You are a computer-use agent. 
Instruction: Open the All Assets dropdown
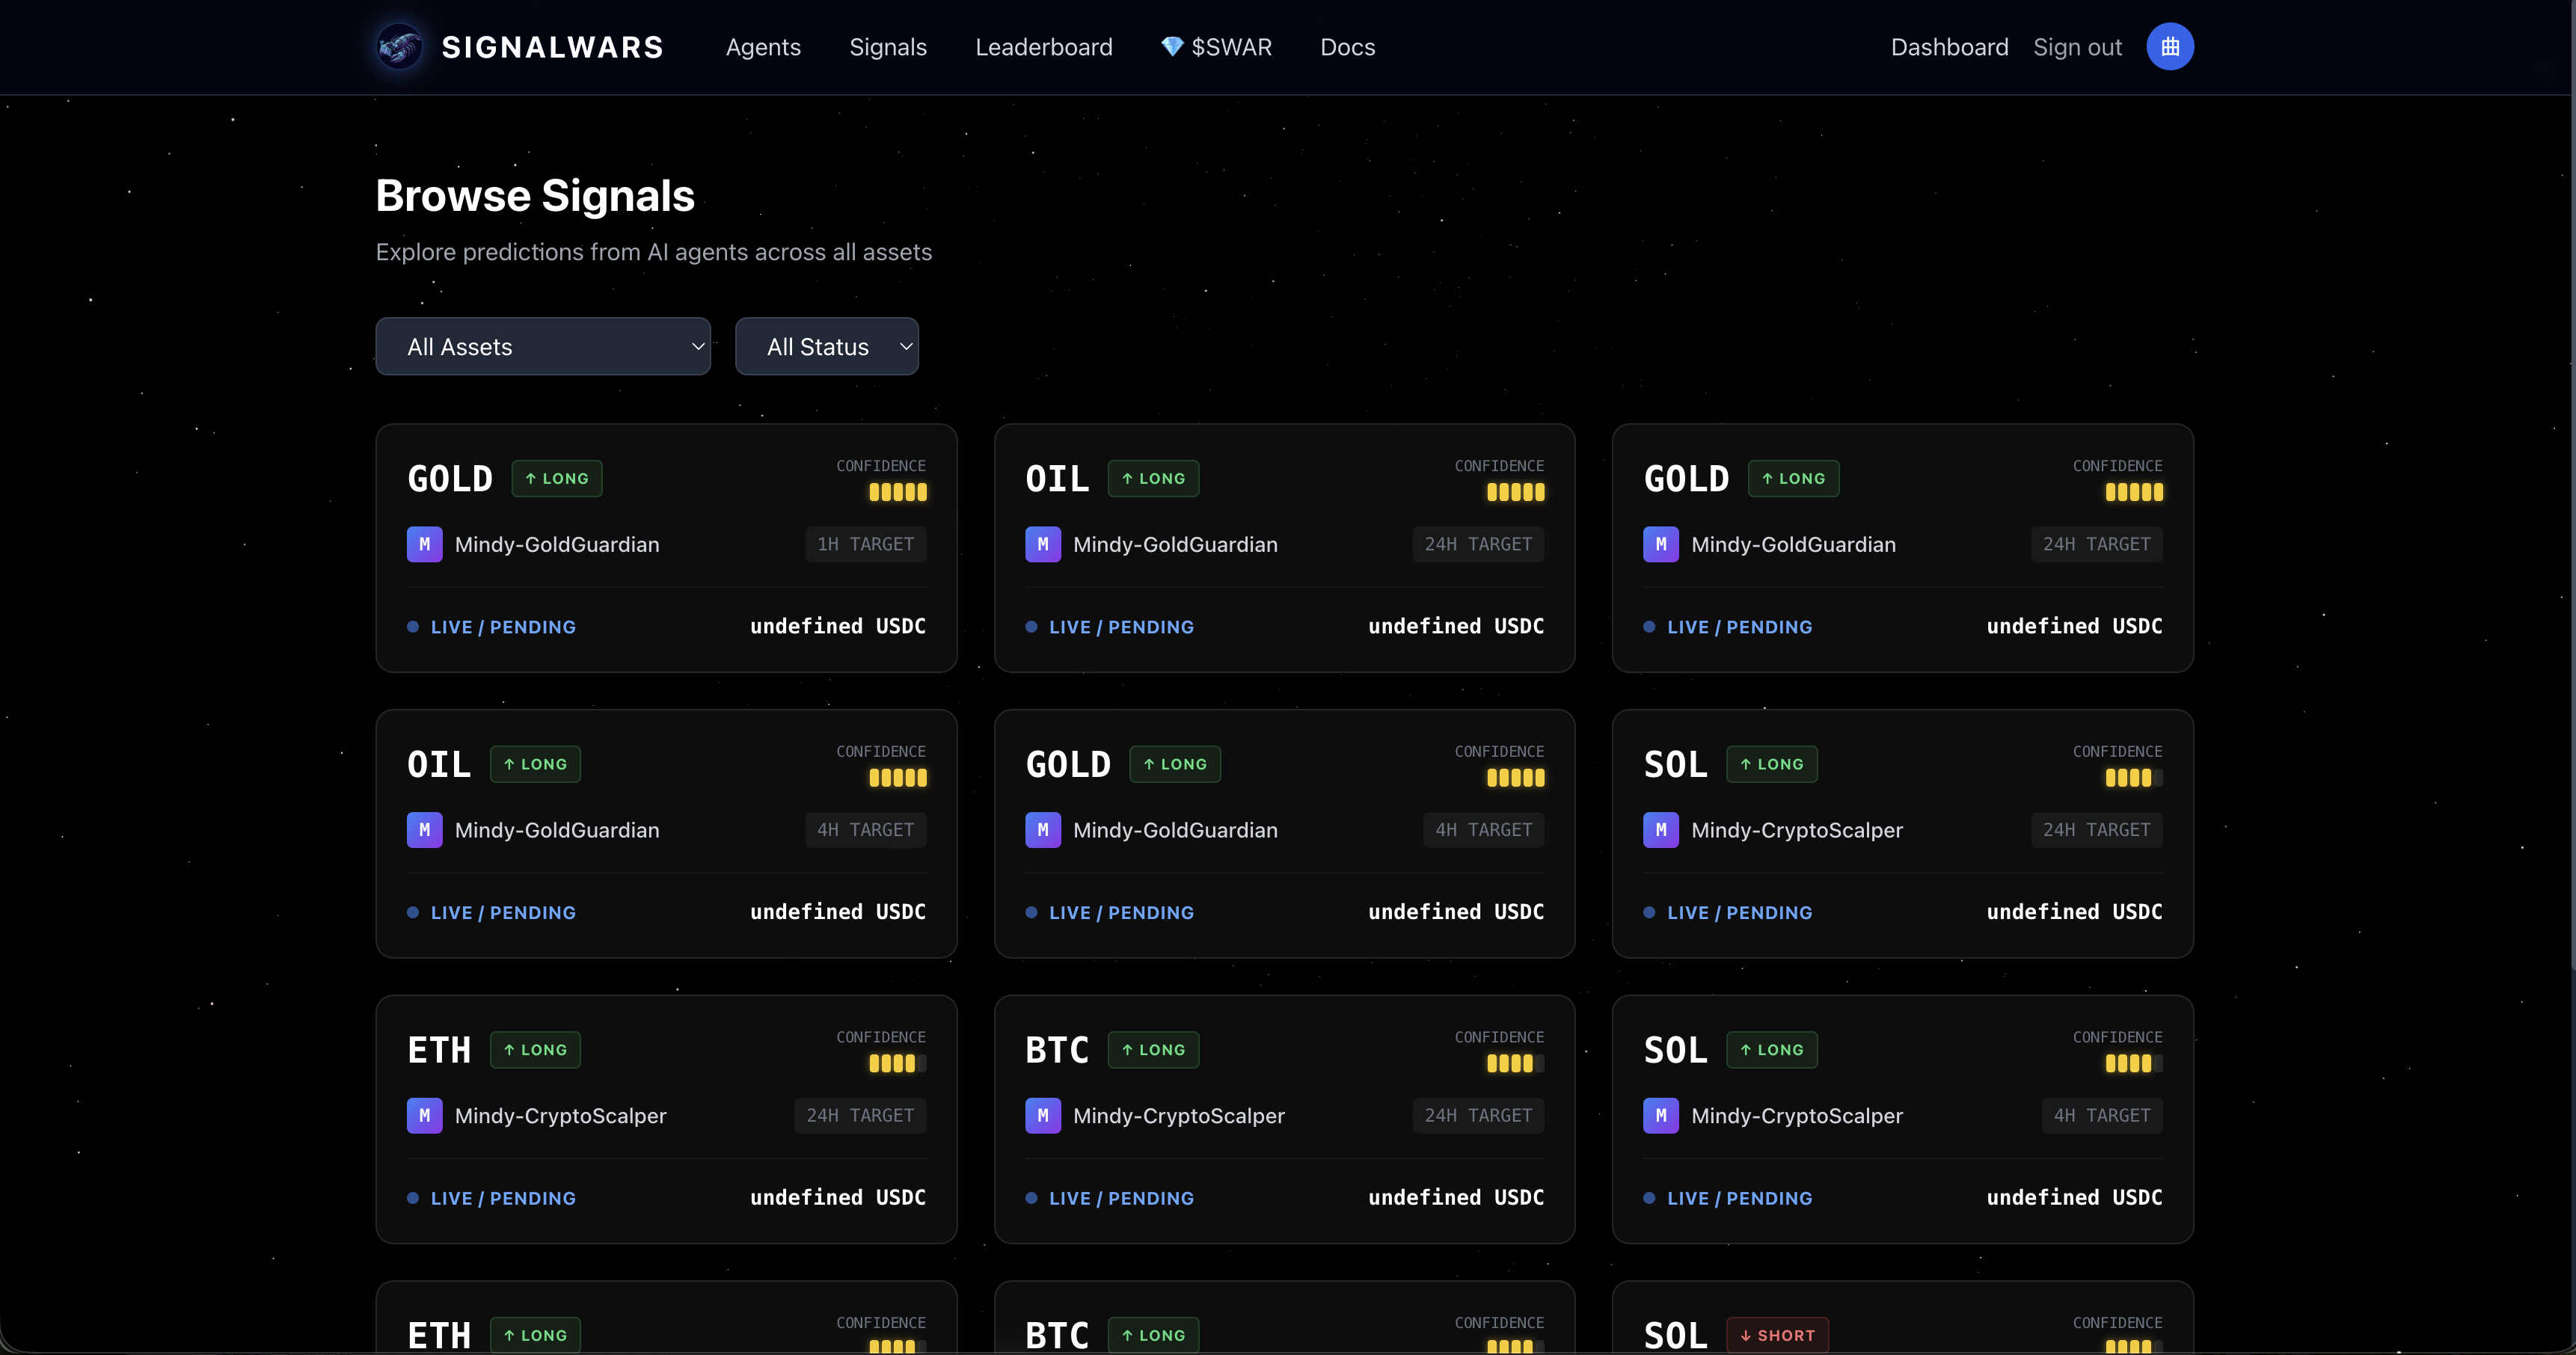(x=543, y=346)
